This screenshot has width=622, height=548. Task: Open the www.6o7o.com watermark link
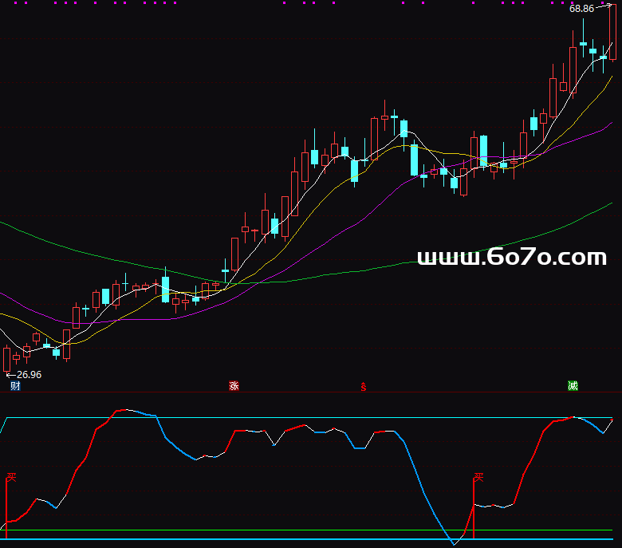tap(511, 258)
